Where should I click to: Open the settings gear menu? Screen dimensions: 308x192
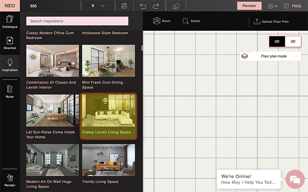tap(272, 6)
